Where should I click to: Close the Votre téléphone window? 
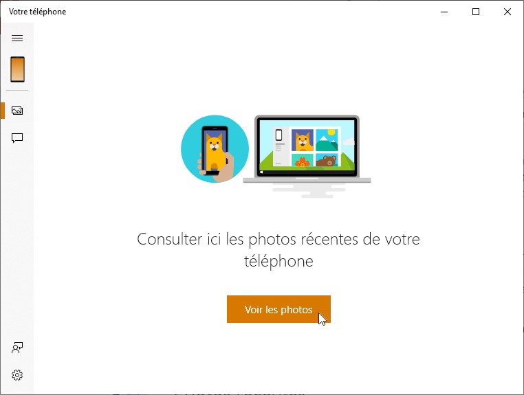pyautogui.click(x=507, y=12)
